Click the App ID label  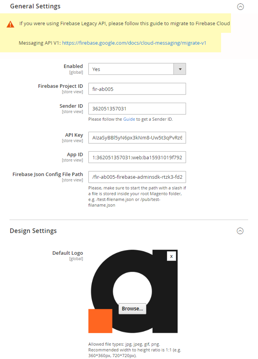point(75,154)
